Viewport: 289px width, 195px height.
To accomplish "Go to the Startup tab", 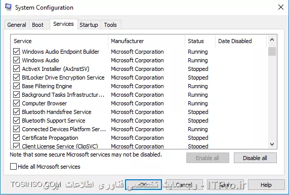I will point(89,25).
